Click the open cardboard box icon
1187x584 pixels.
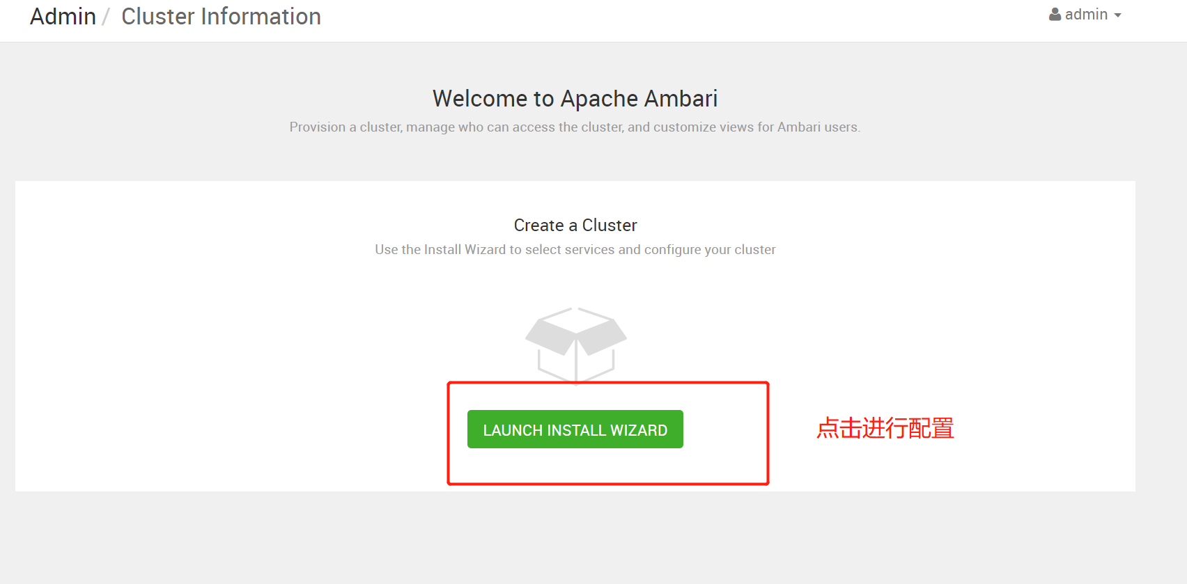click(x=576, y=345)
